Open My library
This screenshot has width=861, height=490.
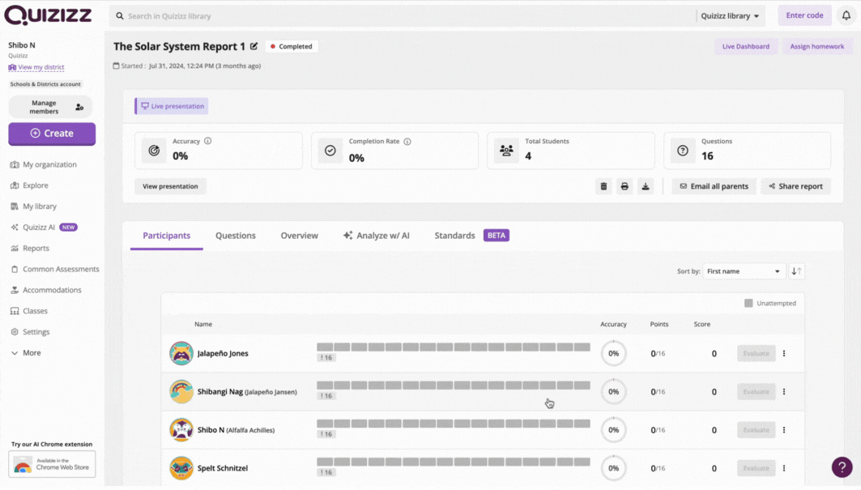coord(33,207)
